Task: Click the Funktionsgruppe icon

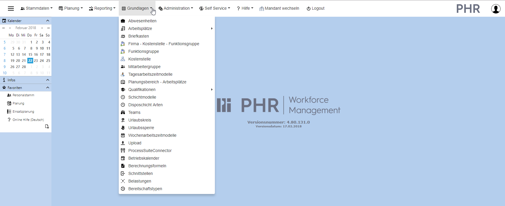Action: [x=123, y=51]
